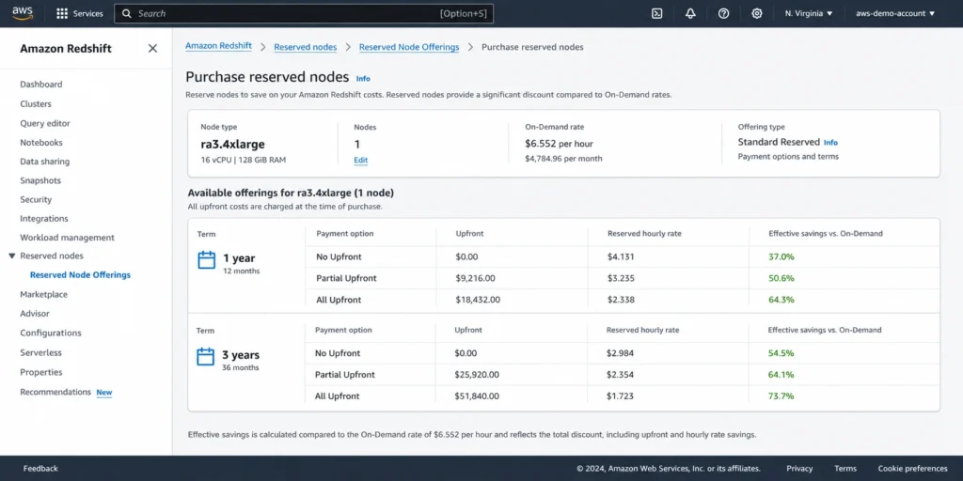Open Notebooks in the sidebar

[x=41, y=143]
